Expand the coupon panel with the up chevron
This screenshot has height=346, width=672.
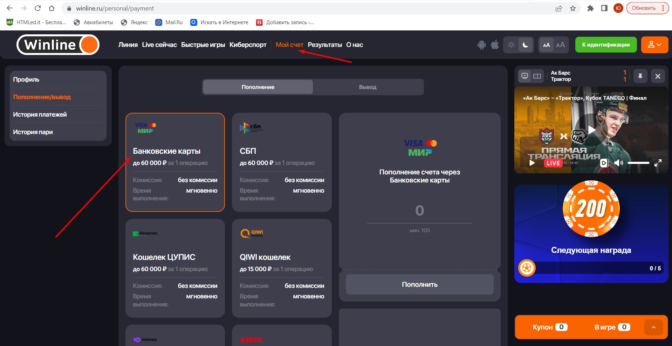pos(653,327)
